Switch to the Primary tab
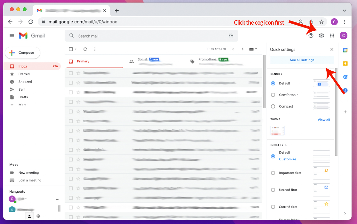This screenshot has width=357, height=224. coord(94,61)
